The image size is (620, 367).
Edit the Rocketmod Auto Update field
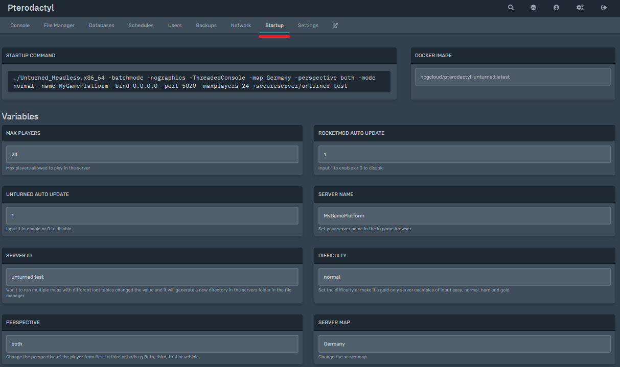(464, 154)
